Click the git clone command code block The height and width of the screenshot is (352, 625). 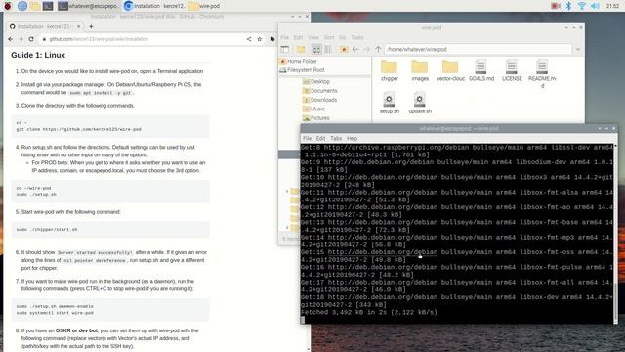point(110,126)
